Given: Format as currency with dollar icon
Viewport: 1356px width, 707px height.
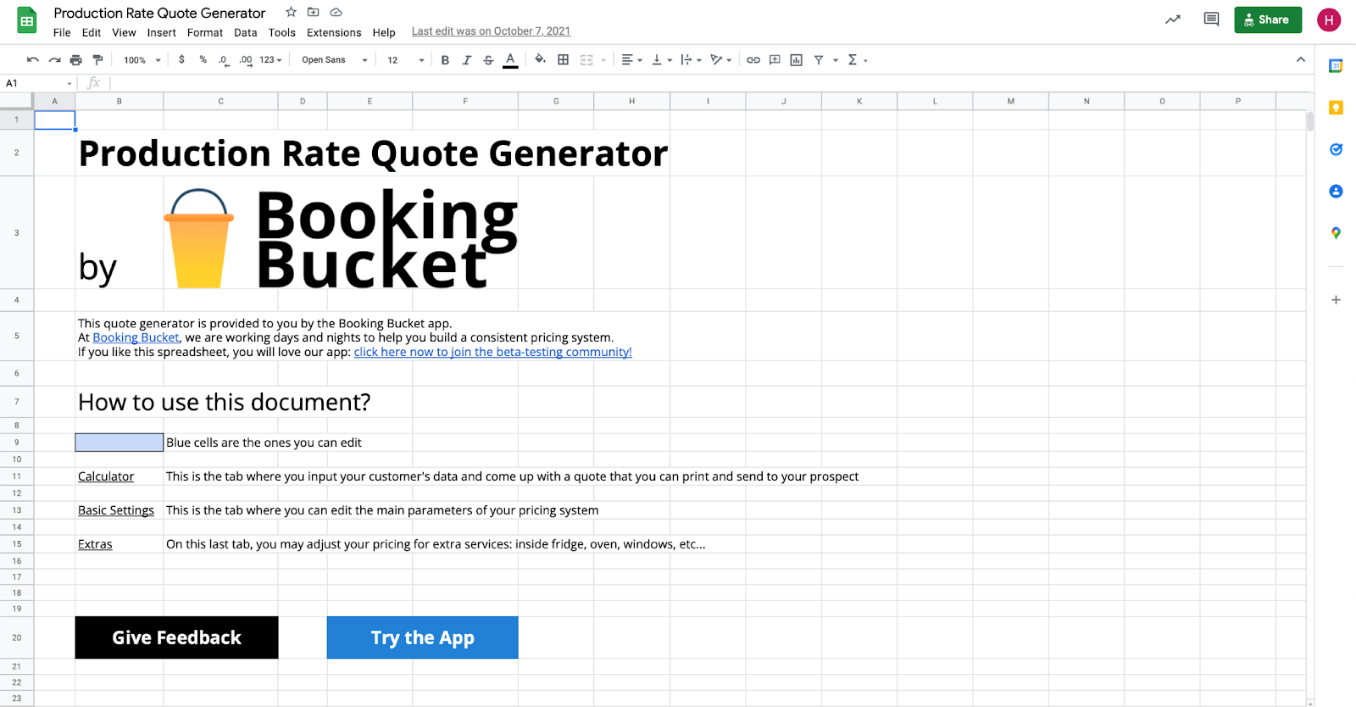Looking at the screenshot, I should (x=181, y=60).
